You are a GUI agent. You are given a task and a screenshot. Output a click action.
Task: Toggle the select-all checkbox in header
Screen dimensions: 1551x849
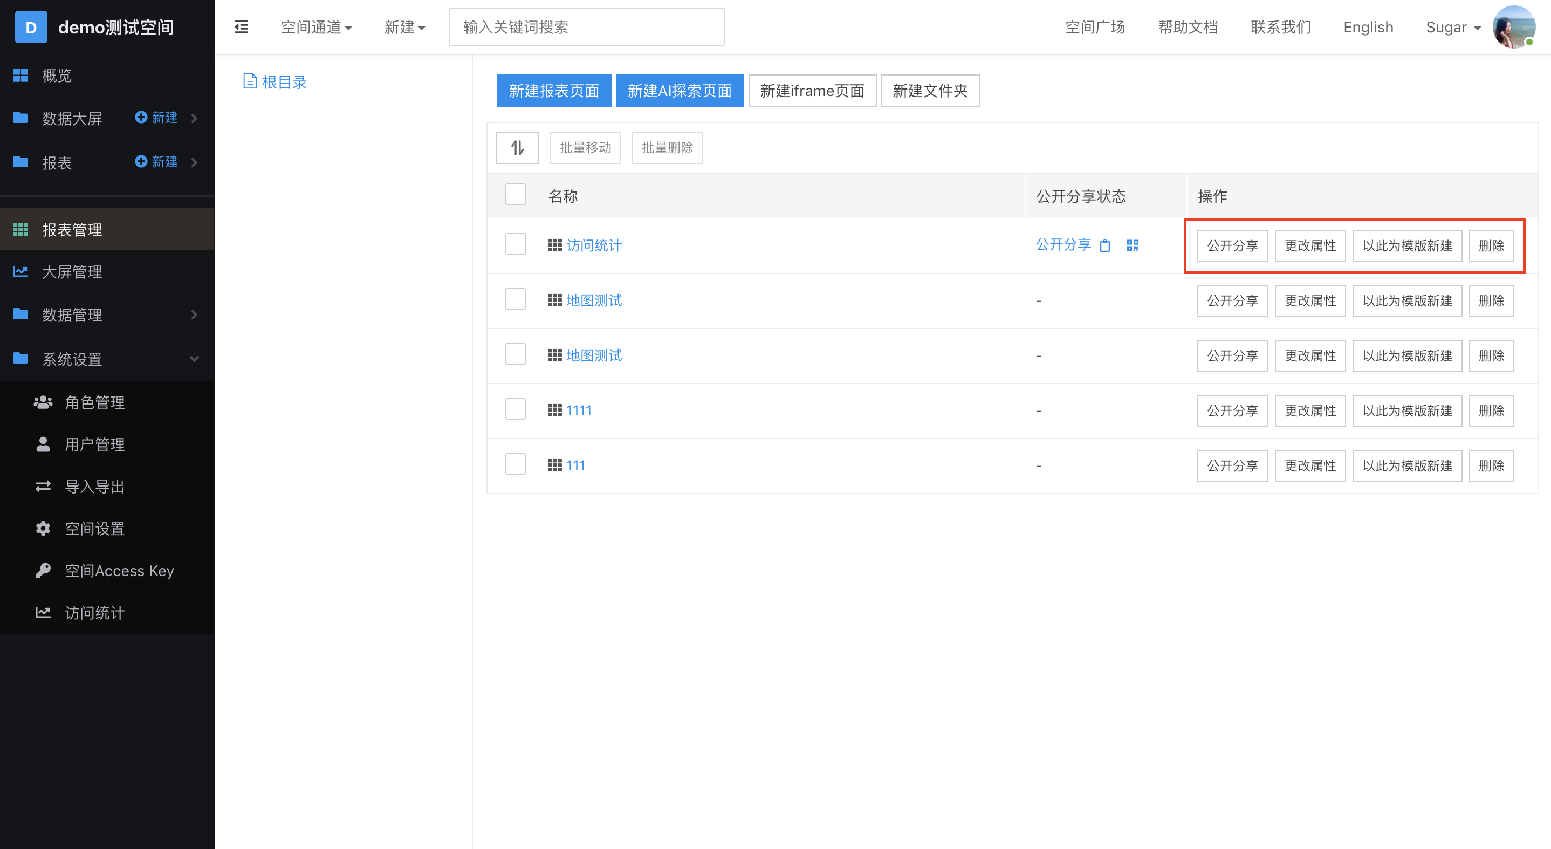(516, 195)
